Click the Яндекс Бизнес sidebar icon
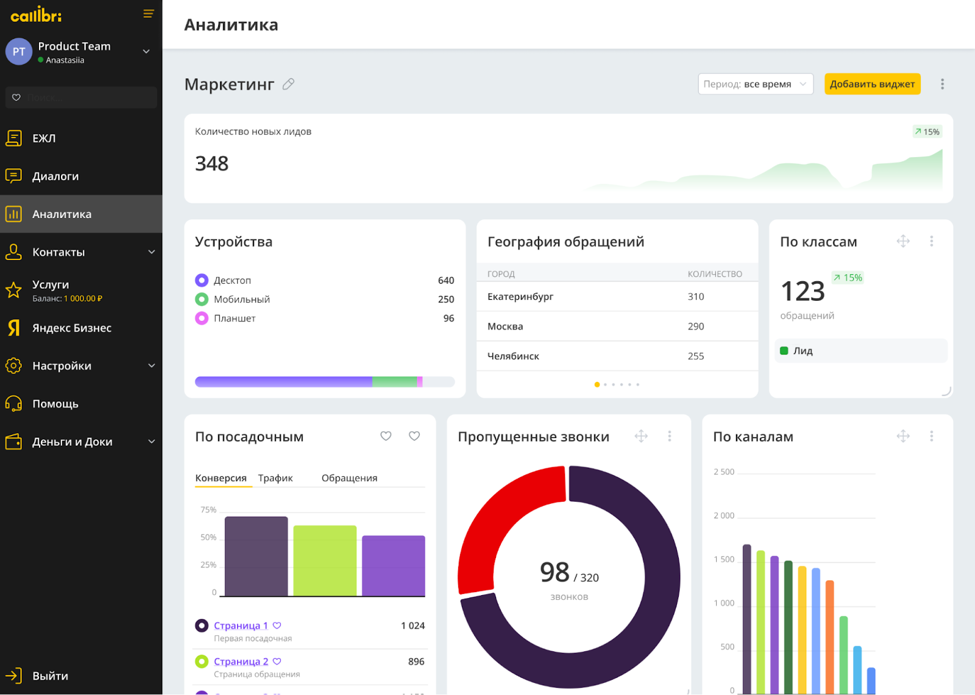 coord(13,328)
